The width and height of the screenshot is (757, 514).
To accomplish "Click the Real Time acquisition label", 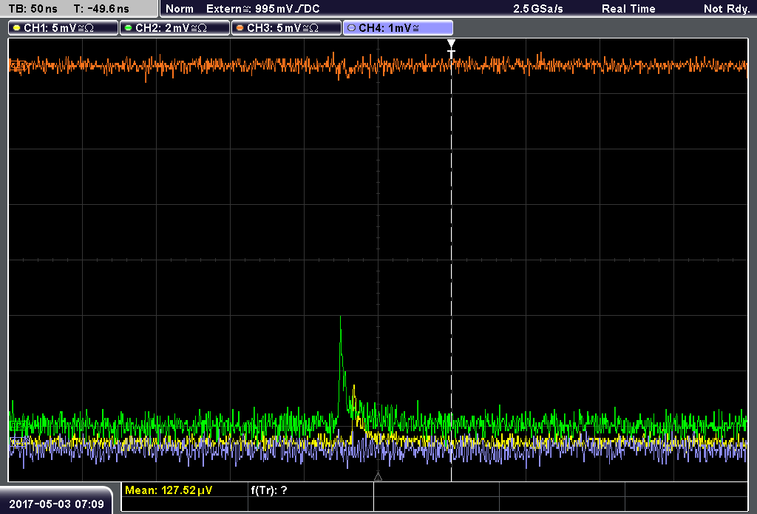I will pos(628,9).
